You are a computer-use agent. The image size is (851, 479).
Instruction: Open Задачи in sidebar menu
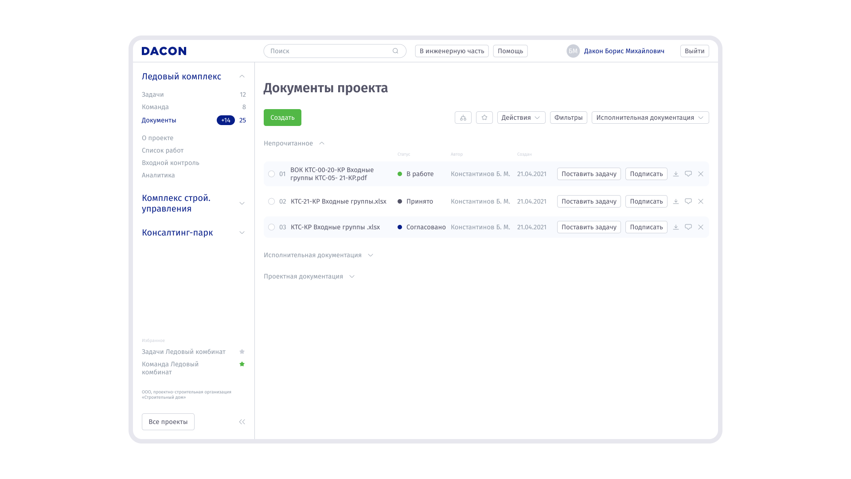pos(153,94)
